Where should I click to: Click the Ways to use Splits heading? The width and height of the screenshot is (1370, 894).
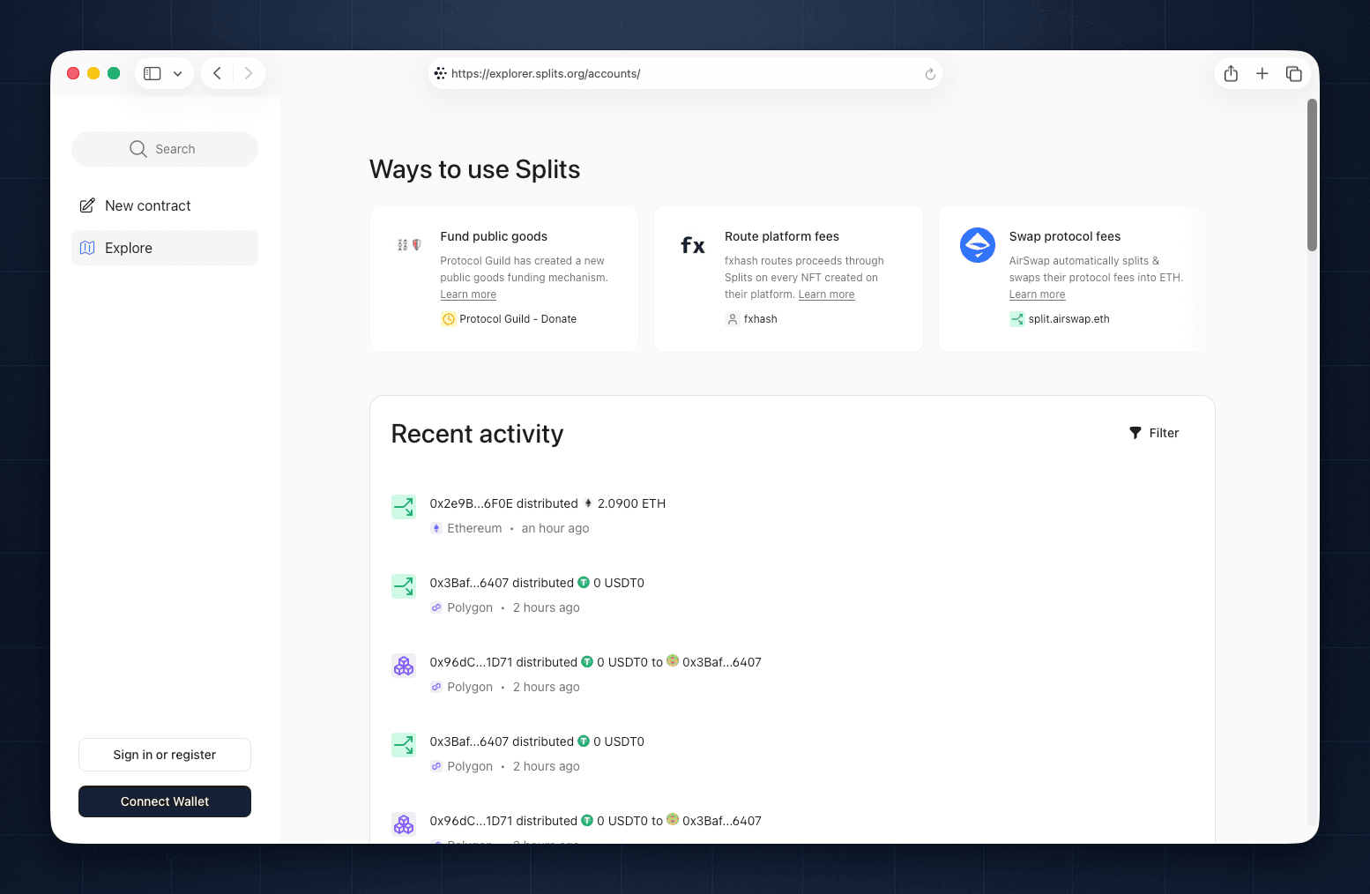[x=474, y=169]
